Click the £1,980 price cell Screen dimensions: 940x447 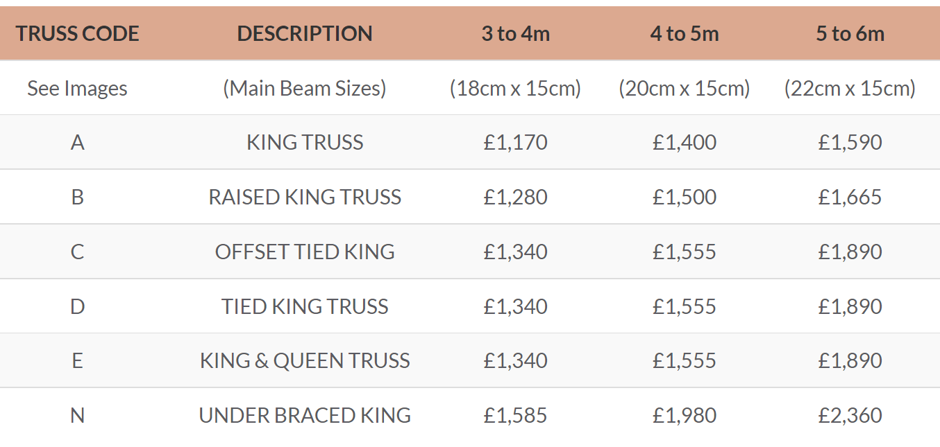(x=685, y=415)
